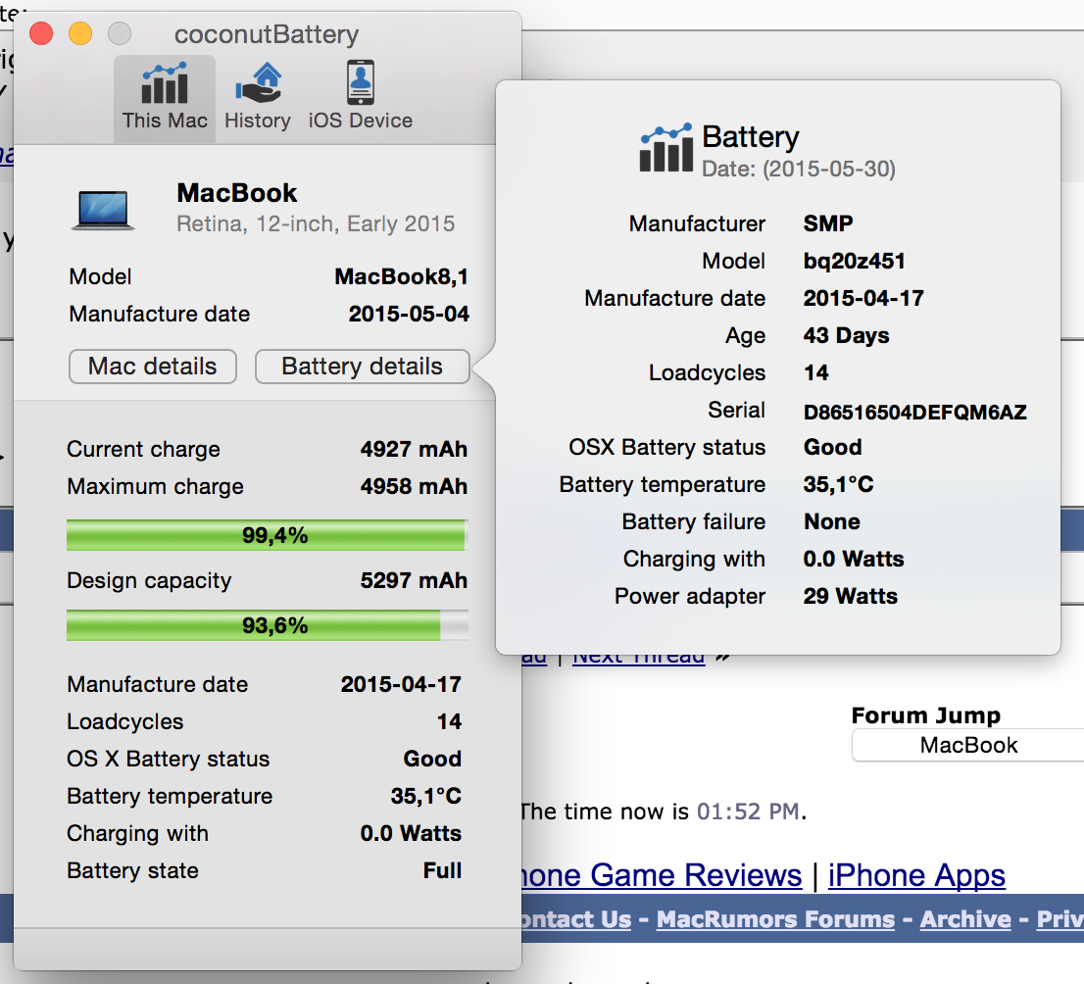The width and height of the screenshot is (1084, 984).
Task: Click the Battery details button
Action: [x=363, y=367]
